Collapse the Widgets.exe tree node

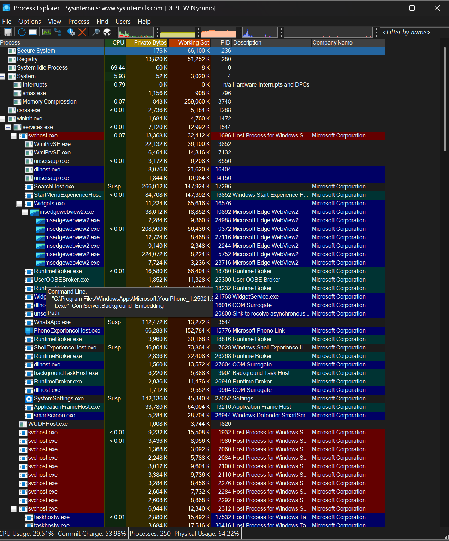(19, 204)
